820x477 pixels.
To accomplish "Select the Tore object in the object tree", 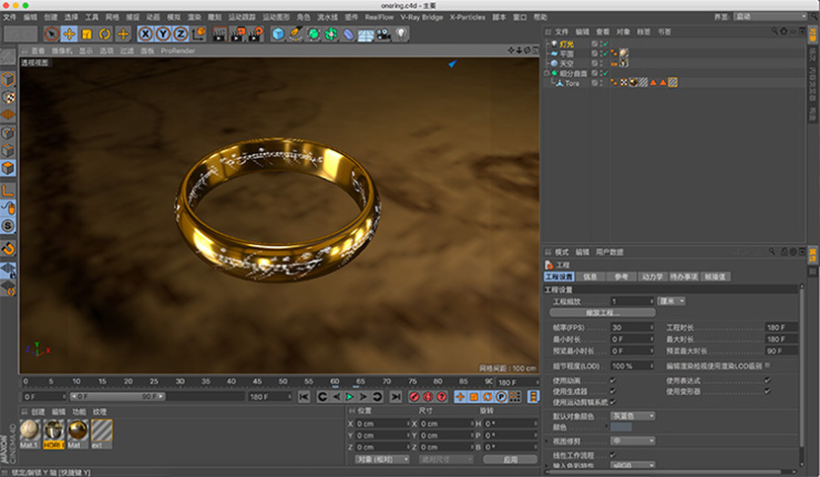I will click(x=572, y=83).
